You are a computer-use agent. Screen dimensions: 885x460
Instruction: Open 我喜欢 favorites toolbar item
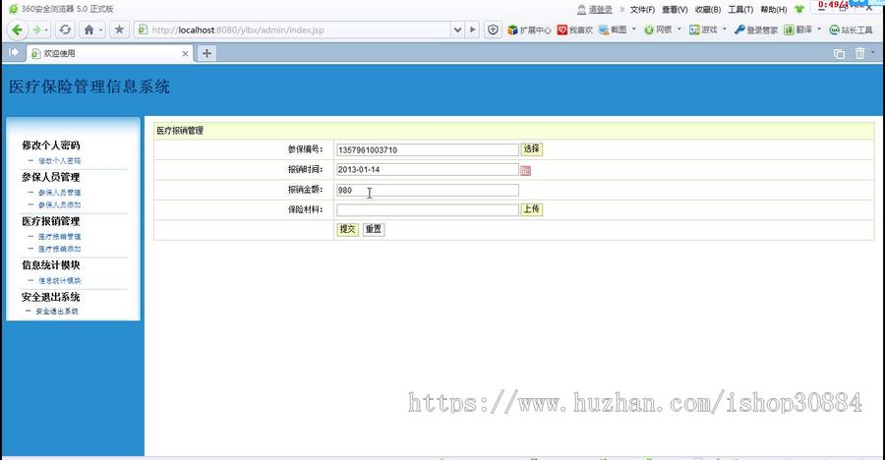point(574,29)
